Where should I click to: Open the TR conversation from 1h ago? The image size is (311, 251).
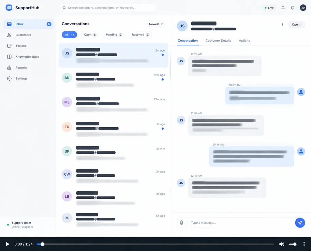(x=114, y=129)
